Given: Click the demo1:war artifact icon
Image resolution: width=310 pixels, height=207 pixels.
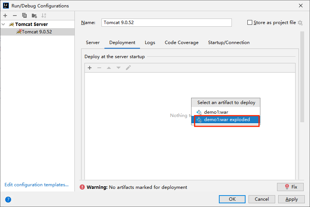Looking at the screenshot, I should pos(199,112).
